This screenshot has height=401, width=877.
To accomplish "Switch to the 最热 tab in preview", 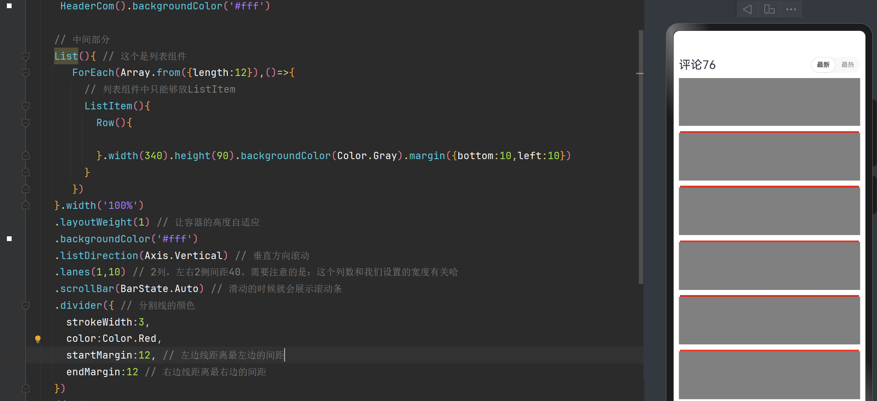I will click(x=848, y=65).
